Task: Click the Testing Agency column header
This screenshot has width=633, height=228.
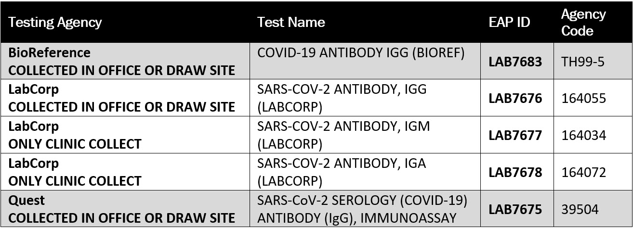Action: coord(55,22)
